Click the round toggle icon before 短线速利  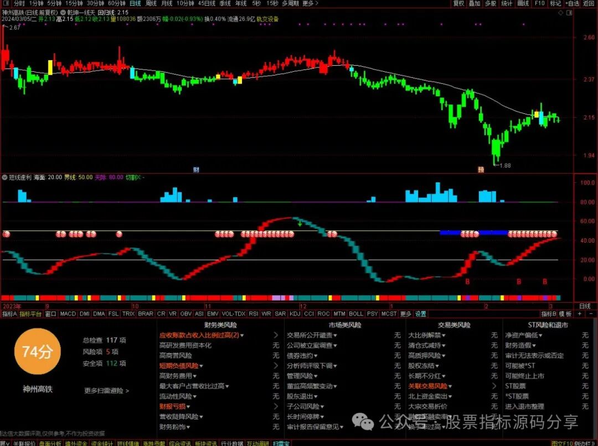[4, 177]
